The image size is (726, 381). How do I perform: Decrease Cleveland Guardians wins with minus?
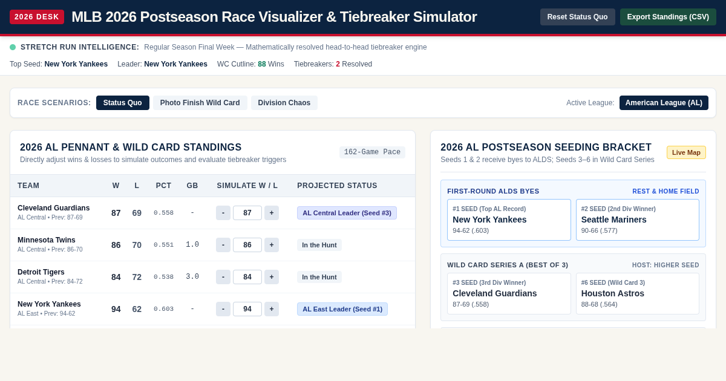(x=223, y=213)
